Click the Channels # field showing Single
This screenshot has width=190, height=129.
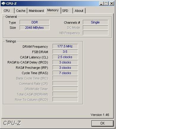95,22
